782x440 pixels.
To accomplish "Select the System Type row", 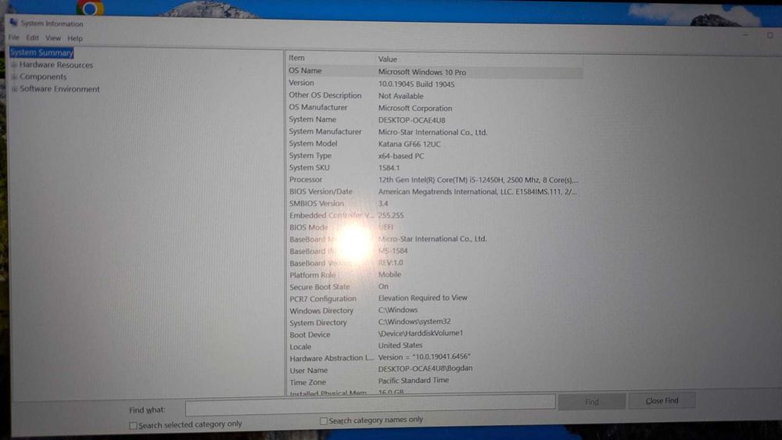I will click(434, 156).
